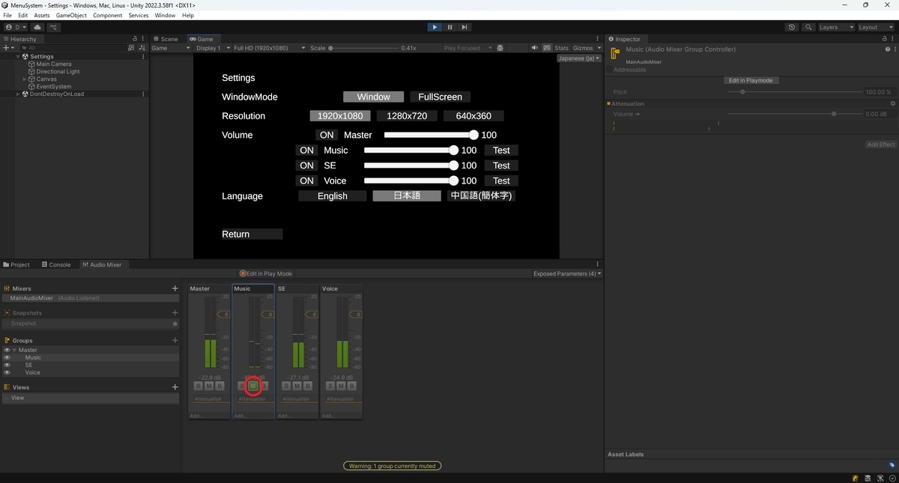Image resolution: width=899 pixels, height=483 pixels.
Task: Click the Pause button in the toolbar
Action: (449, 27)
